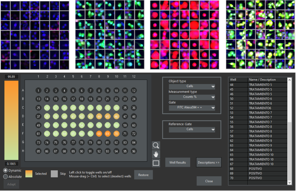Click the gray Skip legend swatch
The width and height of the screenshot is (296, 191).
click(x=54, y=174)
